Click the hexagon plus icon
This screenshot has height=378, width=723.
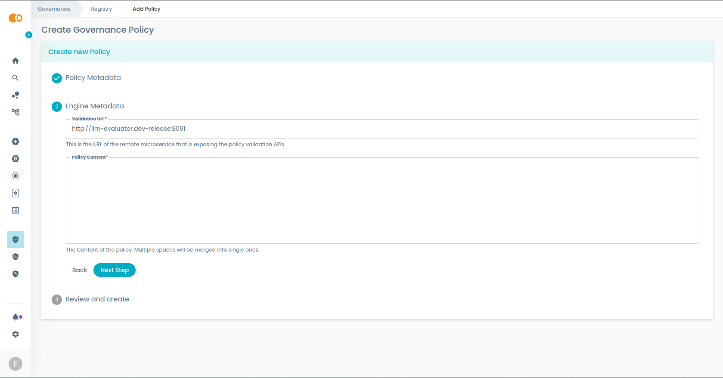[x=16, y=141]
